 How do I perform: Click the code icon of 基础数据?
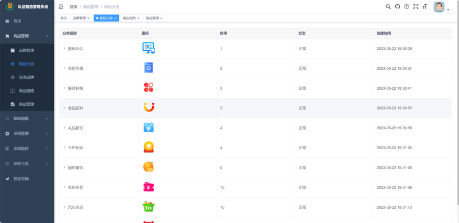pyautogui.click(x=7, y=118)
